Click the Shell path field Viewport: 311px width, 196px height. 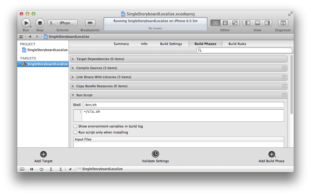[184, 105]
